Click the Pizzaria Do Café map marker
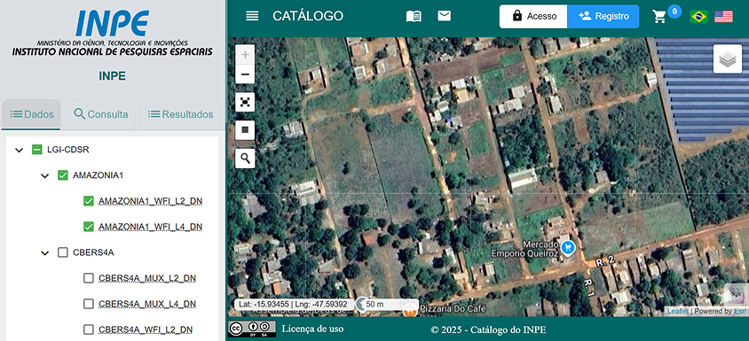Image resolution: width=749 pixels, height=341 pixels. tap(409, 310)
